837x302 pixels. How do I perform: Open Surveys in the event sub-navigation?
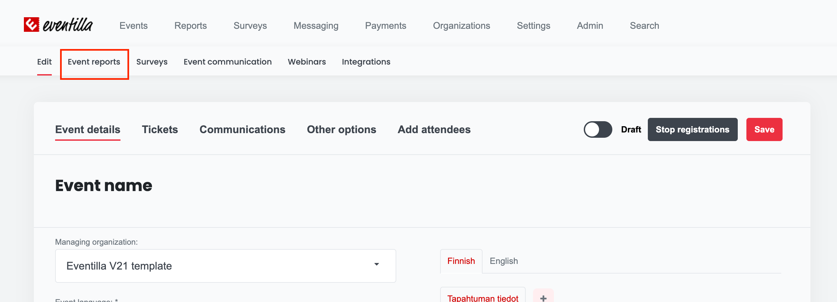click(x=152, y=62)
